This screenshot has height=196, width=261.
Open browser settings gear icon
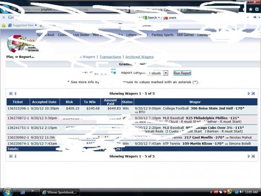[257, 9]
